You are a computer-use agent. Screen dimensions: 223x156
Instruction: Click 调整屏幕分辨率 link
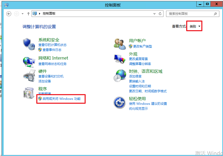[140, 64]
